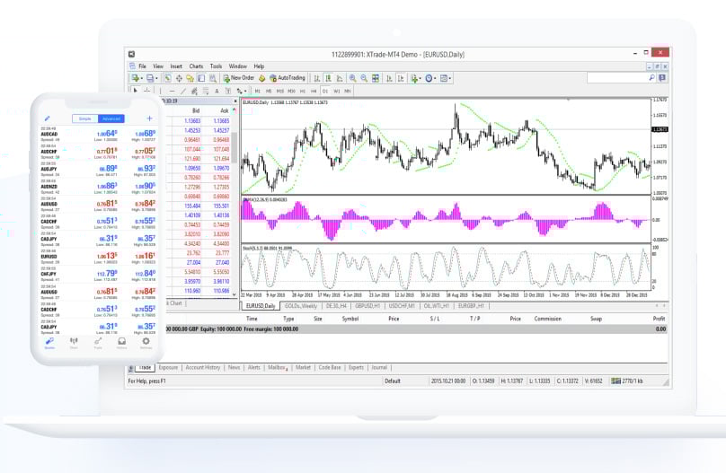Open the Account History terminal tab

203,368
